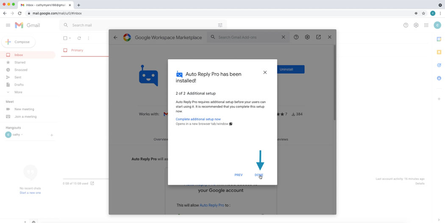Open account activity Details link
This screenshot has height=223, width=445.
420,184
